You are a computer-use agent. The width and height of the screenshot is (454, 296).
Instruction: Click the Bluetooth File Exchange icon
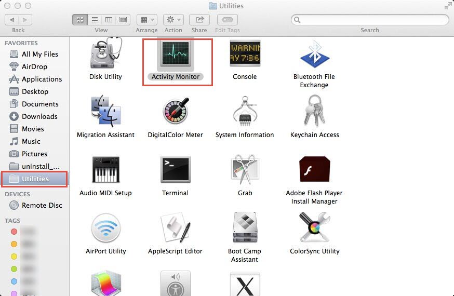click(x=314, y=54)
